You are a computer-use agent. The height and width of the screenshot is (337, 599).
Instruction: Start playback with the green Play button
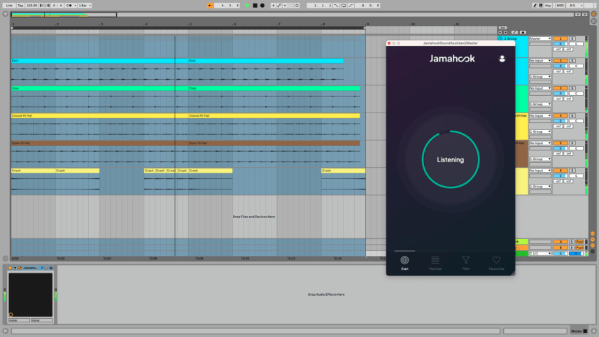248,6
